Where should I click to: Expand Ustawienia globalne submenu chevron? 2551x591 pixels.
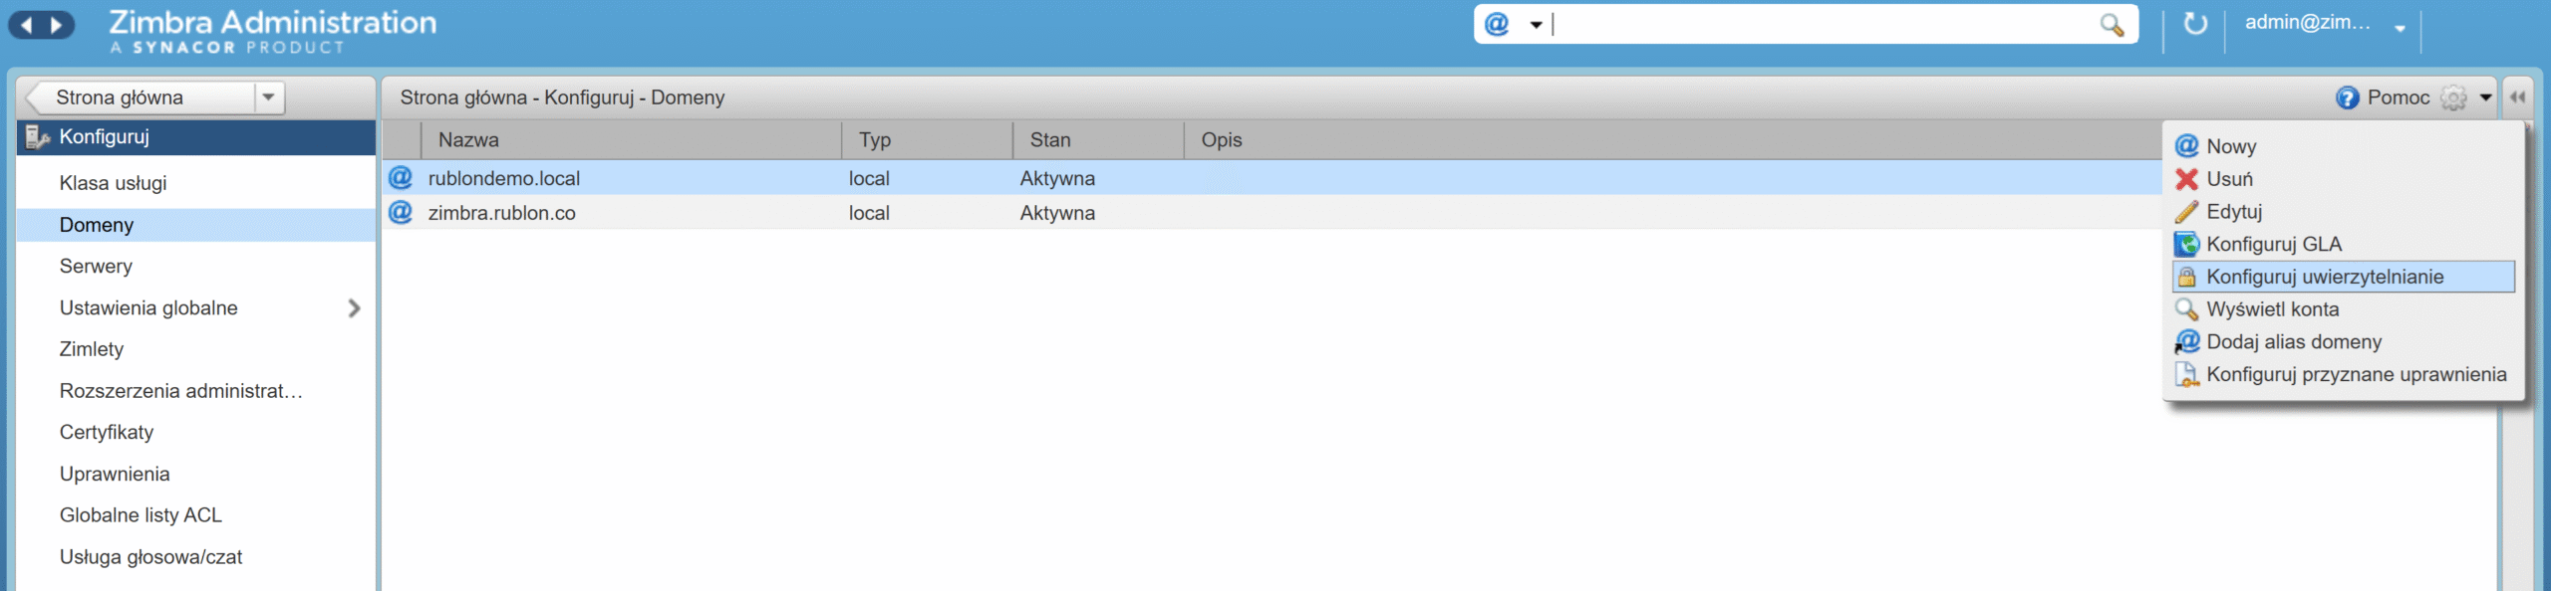354,308
